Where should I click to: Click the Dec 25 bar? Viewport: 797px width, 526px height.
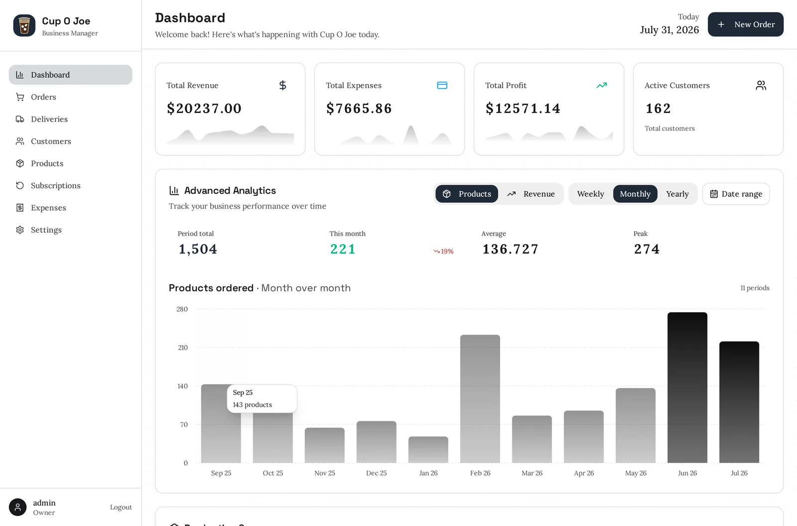(x=377, y=442)
